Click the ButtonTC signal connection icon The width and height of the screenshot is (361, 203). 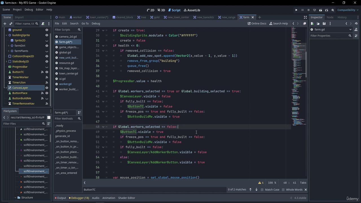tap(42, 72)
